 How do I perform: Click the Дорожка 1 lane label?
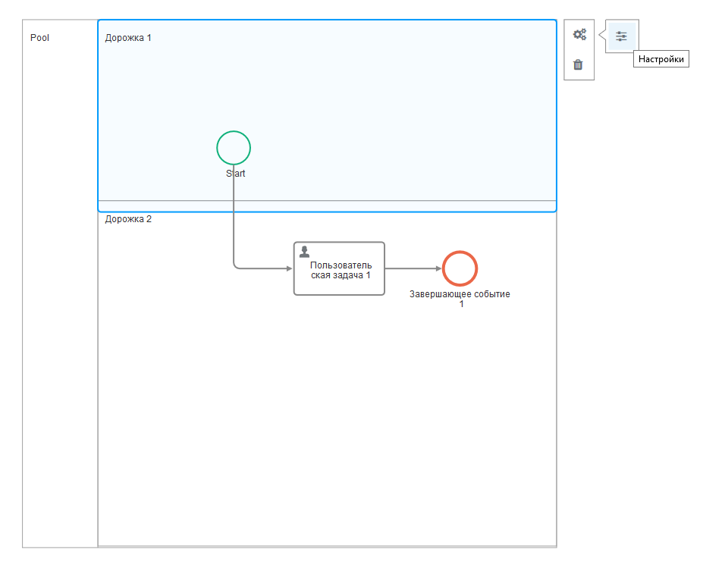coord(128,38)
